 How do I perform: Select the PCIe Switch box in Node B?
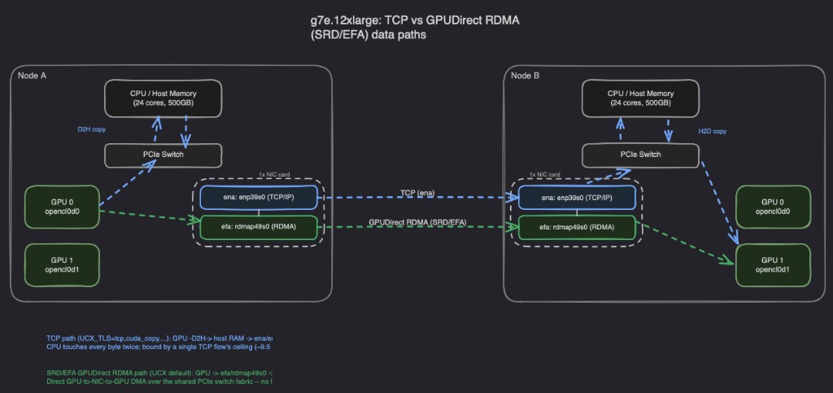point(641,155)
